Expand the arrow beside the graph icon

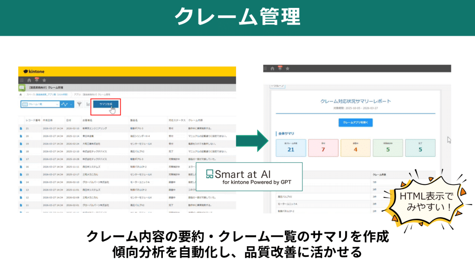71,104
